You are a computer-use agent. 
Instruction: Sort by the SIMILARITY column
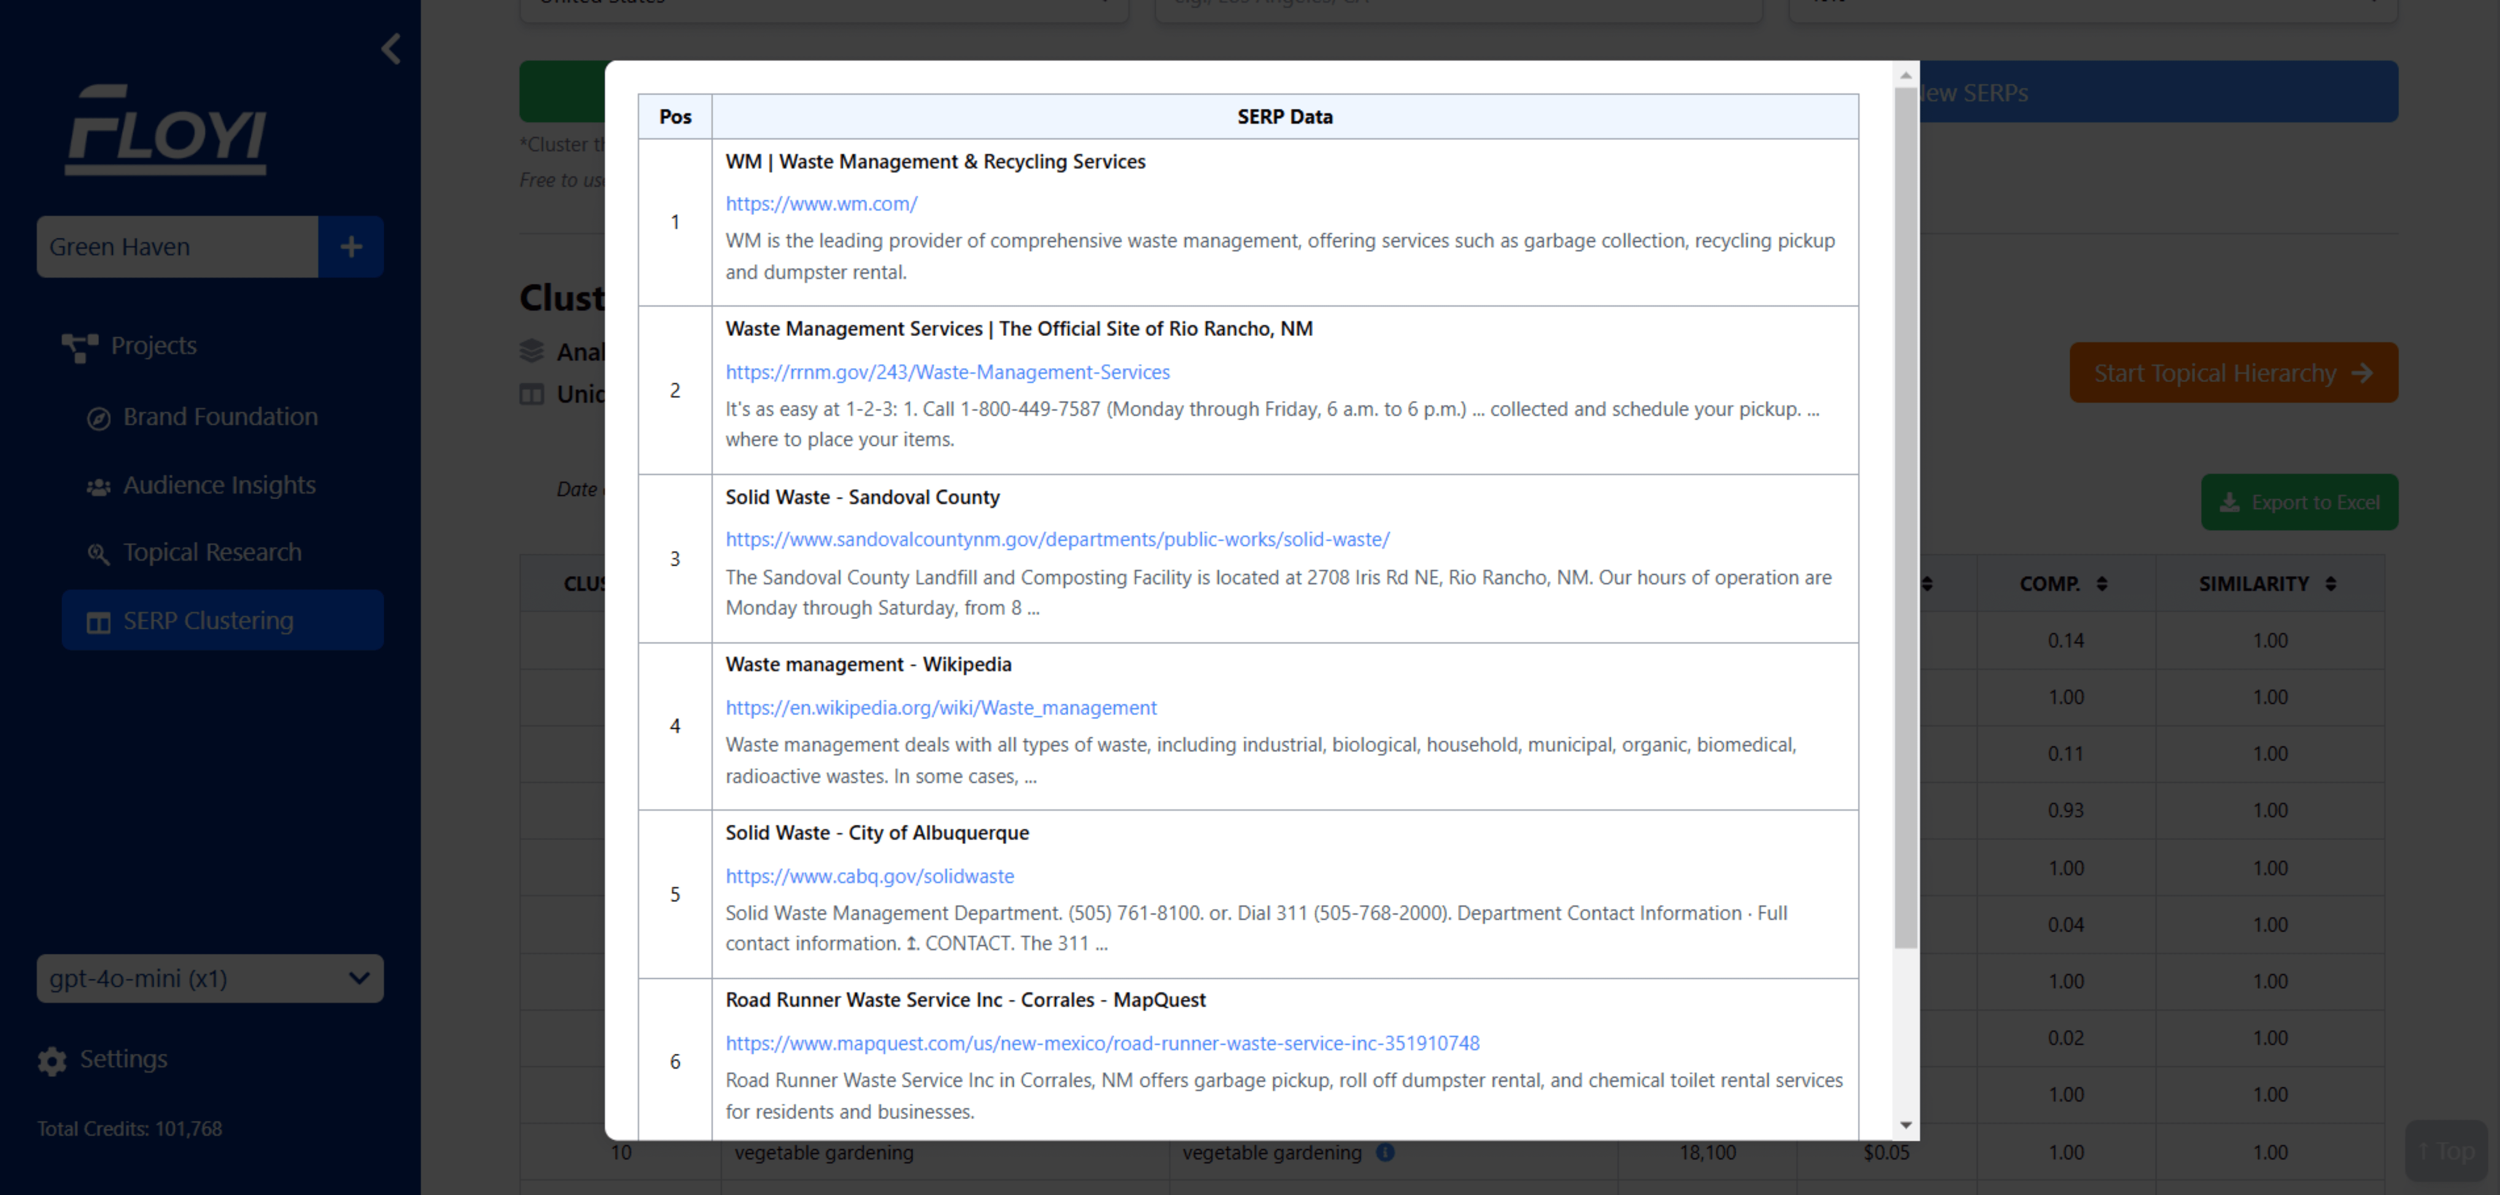tap(2268, 584)
